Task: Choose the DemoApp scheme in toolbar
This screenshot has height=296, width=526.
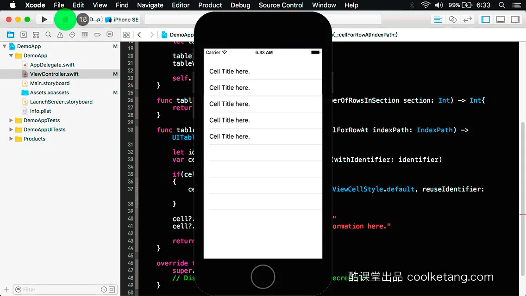Action: pyautogui.click(x=94, y=19)
